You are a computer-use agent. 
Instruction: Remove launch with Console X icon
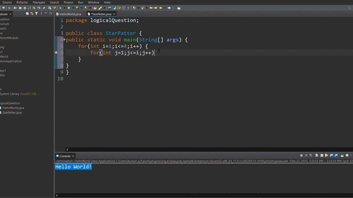306,155
